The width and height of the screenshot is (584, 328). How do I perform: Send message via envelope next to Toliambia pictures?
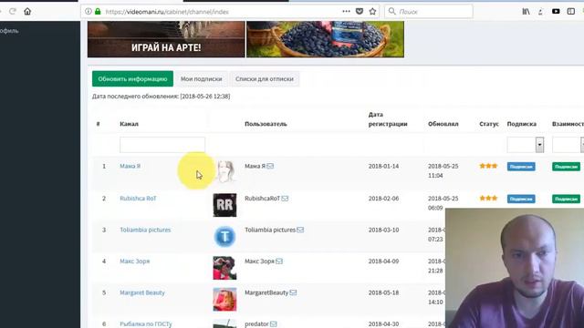300,230
